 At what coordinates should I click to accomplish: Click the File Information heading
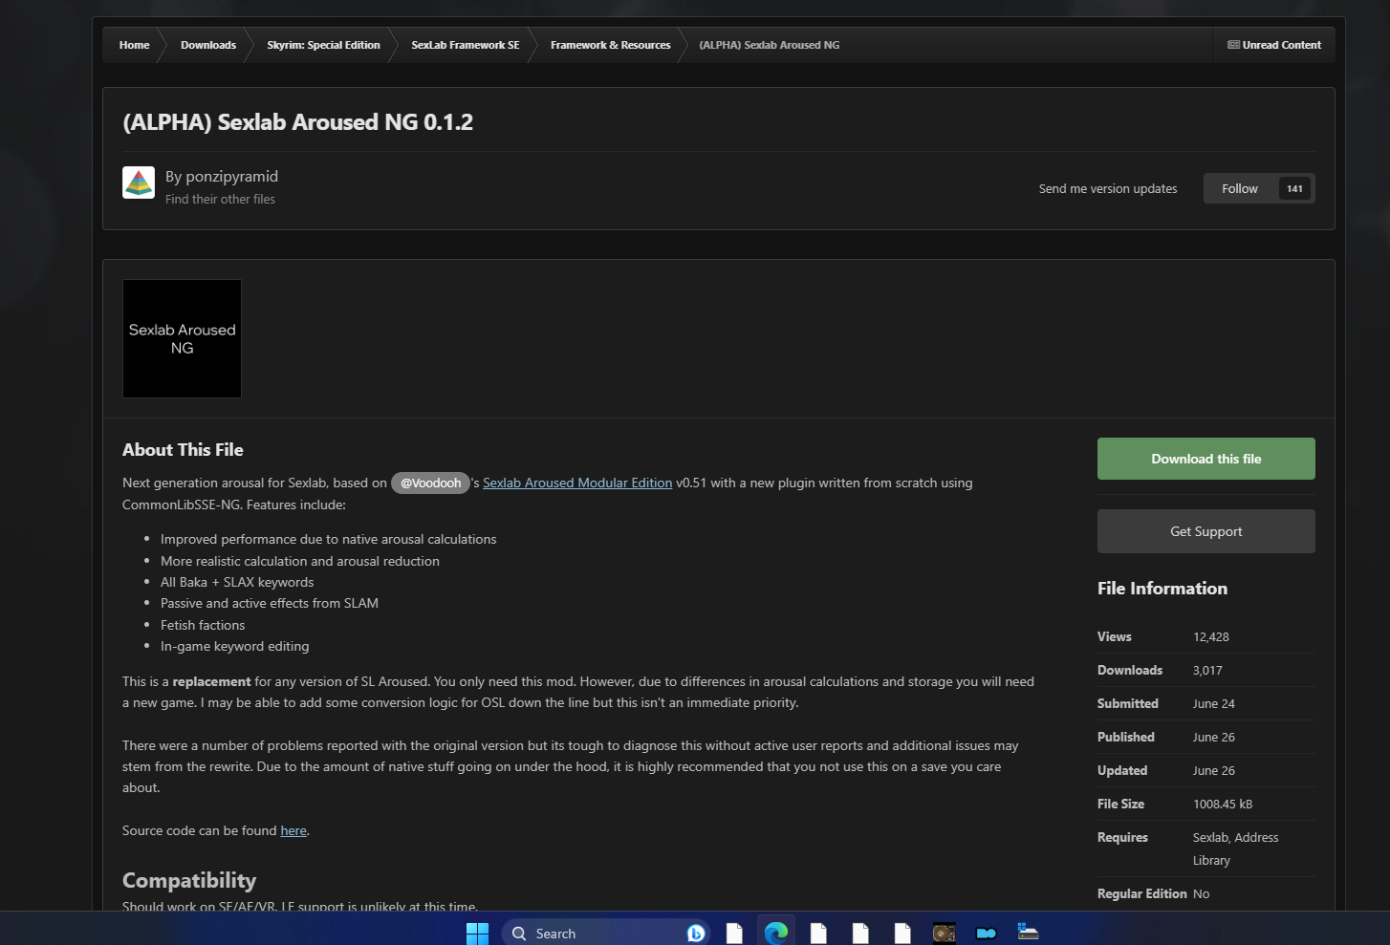(x=1162, y=589)
